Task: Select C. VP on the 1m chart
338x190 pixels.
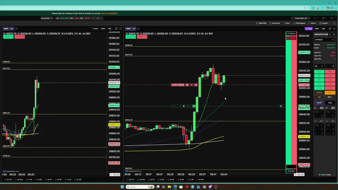Action: pos(191,179)
